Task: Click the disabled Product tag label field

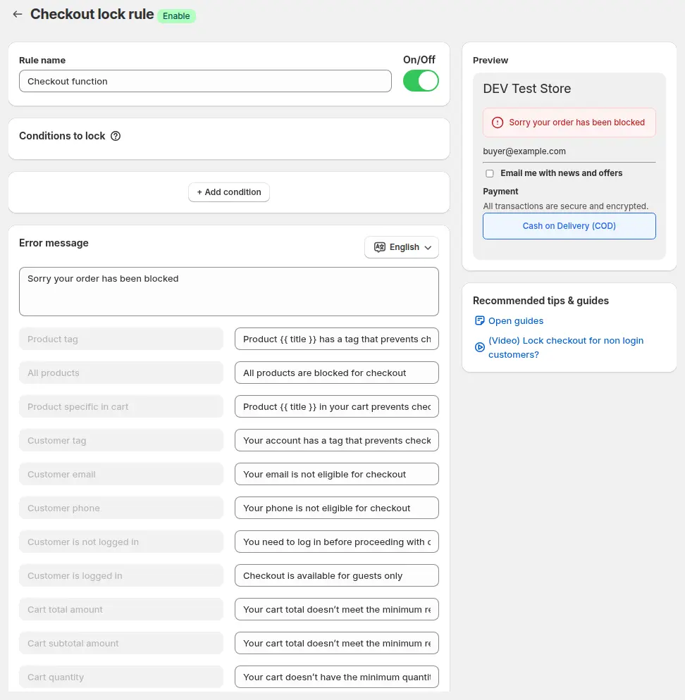Action: point(121,339)
